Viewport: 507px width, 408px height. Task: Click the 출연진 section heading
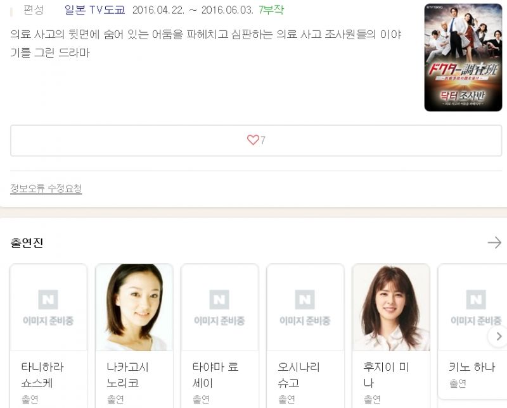pyautogui.click(x=27, y=243)
